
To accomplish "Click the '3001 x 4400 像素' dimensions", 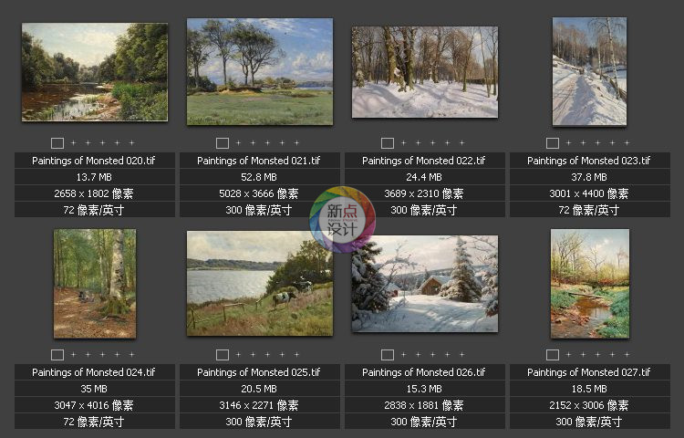I will tap(589, 193).
